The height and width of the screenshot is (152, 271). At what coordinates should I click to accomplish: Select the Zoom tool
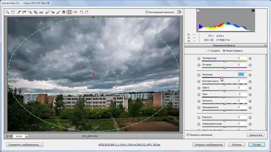[7, 12]
